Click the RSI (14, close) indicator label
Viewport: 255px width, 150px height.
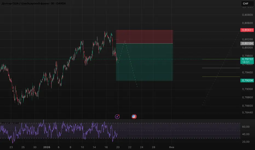click(x=10, y=123)
